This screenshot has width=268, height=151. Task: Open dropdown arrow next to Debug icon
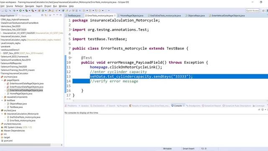click(x=17, y=10)
